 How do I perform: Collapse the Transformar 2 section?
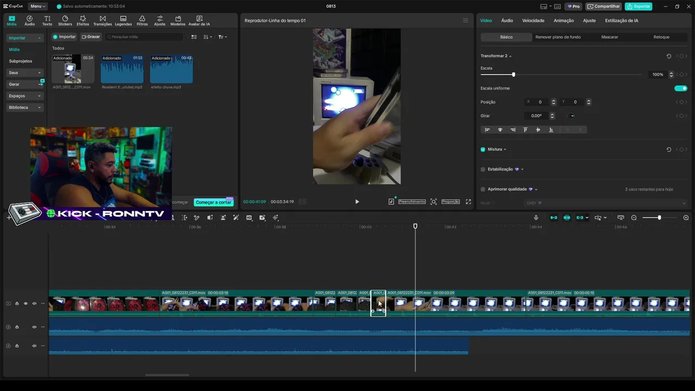pyautogui.click(x=510, y=56)
